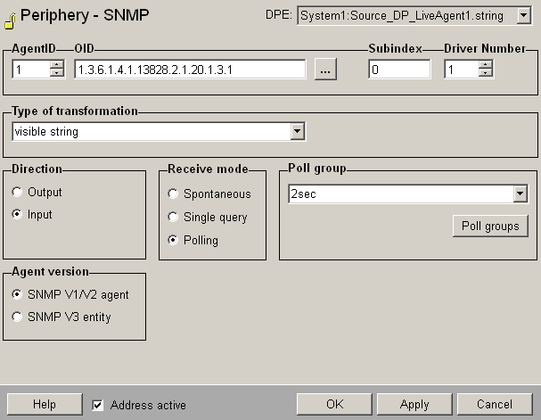Choose Spontaneous receive mode
541x420 pixels.
173,194
